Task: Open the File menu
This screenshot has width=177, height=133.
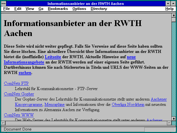Action: point(7,9)
